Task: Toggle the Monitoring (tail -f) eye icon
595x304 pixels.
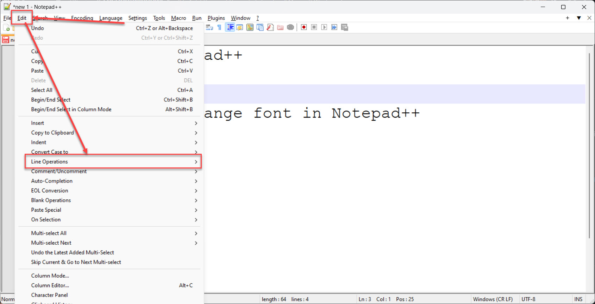Action: tap(290, 27)
